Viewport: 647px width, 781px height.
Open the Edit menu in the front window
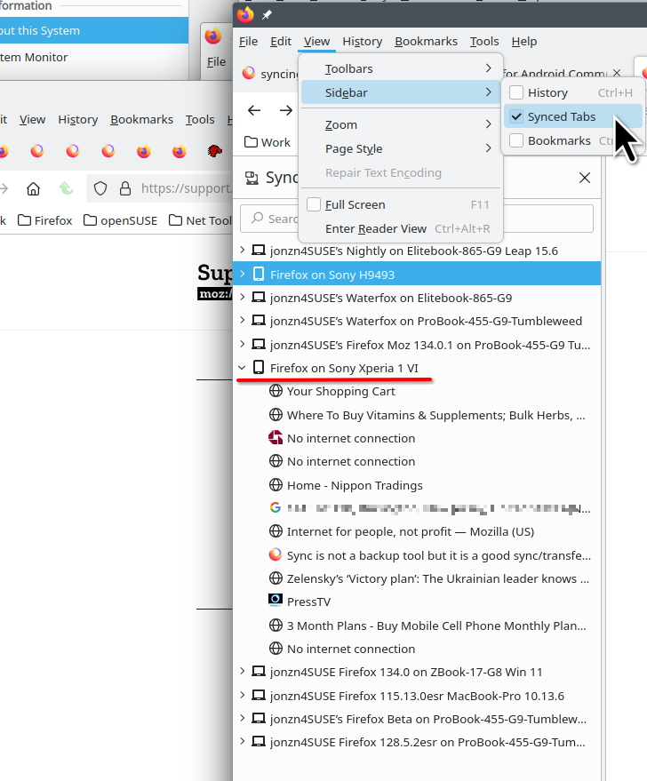pyautogui.click(x=281, y=42)
